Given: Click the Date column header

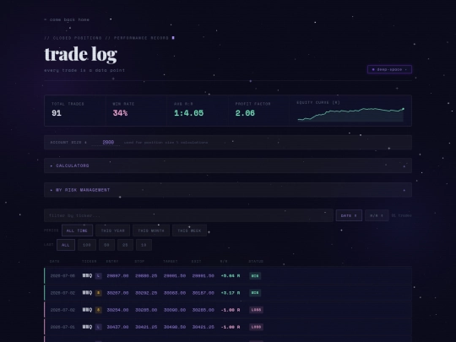Looking at the screenshot, I should click(x=54, y=261).
